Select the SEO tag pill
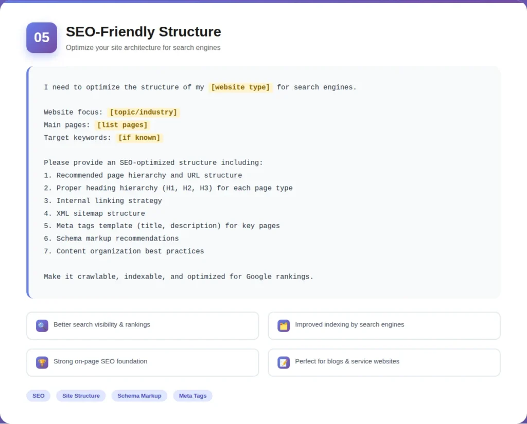 point(38,395)
